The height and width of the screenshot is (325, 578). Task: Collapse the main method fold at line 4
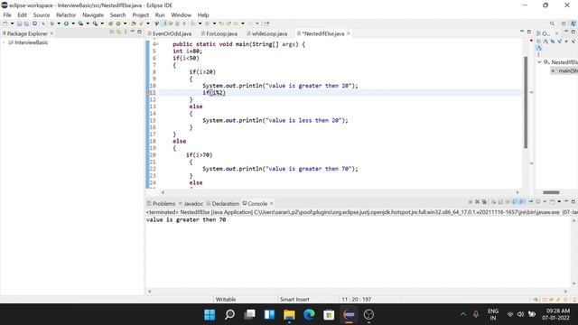[x=157, y=44]
